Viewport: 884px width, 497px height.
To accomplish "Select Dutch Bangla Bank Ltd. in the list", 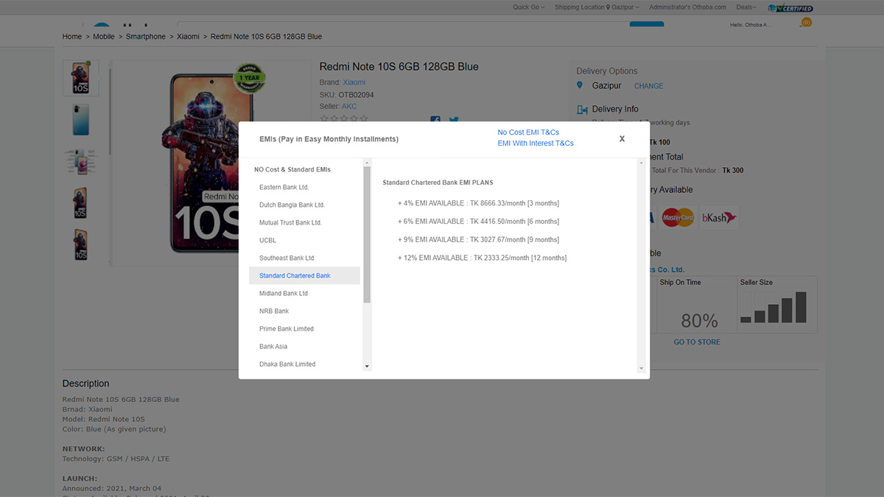I will click(x=292, y=205).
